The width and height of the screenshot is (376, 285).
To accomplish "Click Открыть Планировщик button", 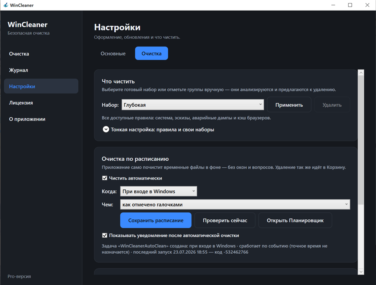I will [x=295, y=220].
